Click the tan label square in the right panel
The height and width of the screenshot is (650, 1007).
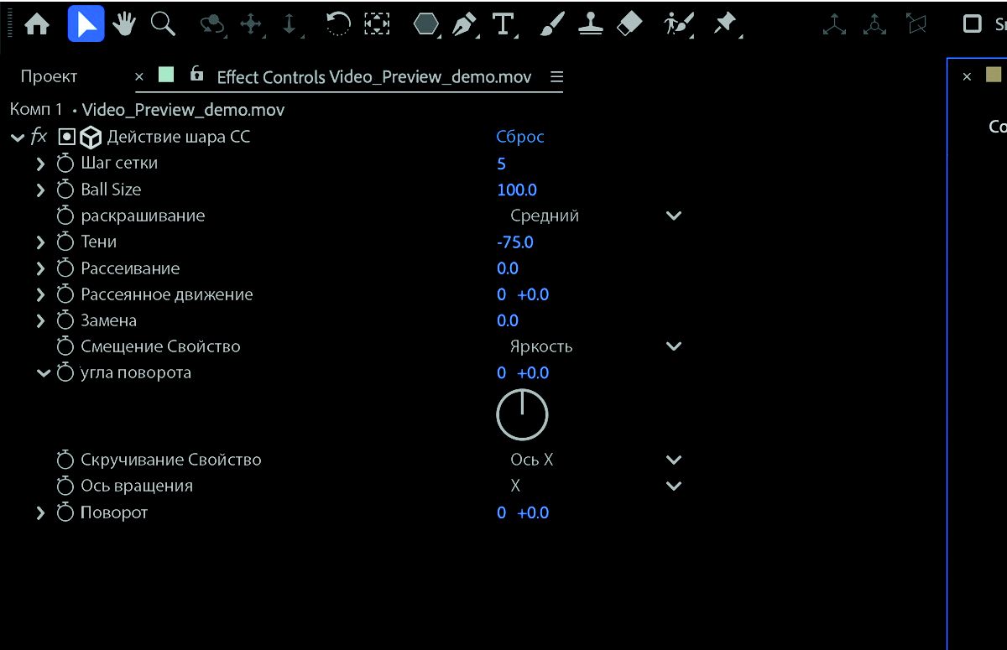point(994,75)
